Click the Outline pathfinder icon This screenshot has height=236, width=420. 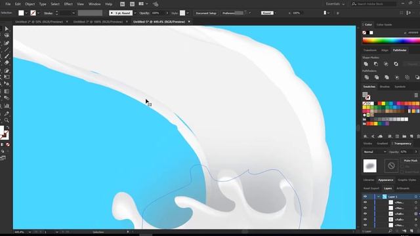click(407, 77)
